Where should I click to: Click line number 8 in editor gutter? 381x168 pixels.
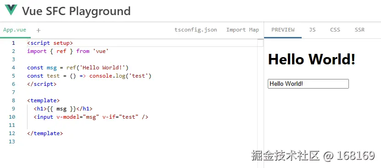point(13,101)
